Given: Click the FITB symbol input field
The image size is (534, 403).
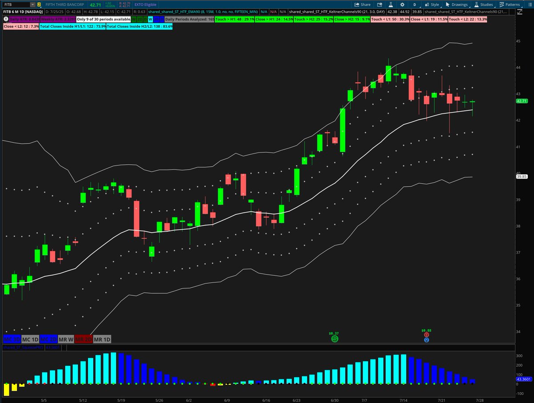Looking at the screenshot, I should 16,4.
